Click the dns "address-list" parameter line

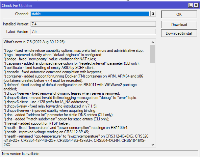tap(59, 115)
